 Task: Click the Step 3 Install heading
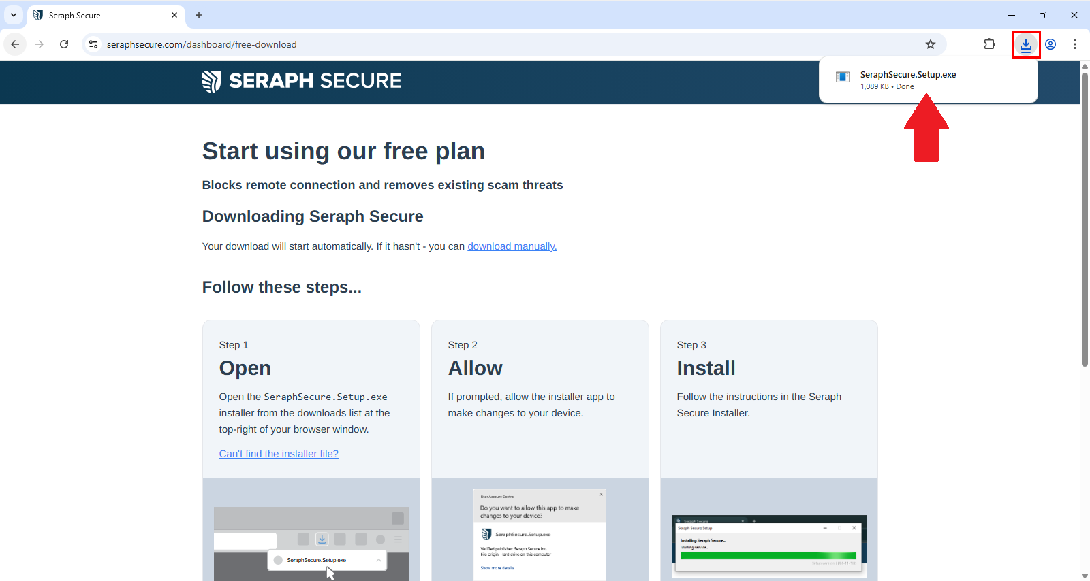click(706, 368)
